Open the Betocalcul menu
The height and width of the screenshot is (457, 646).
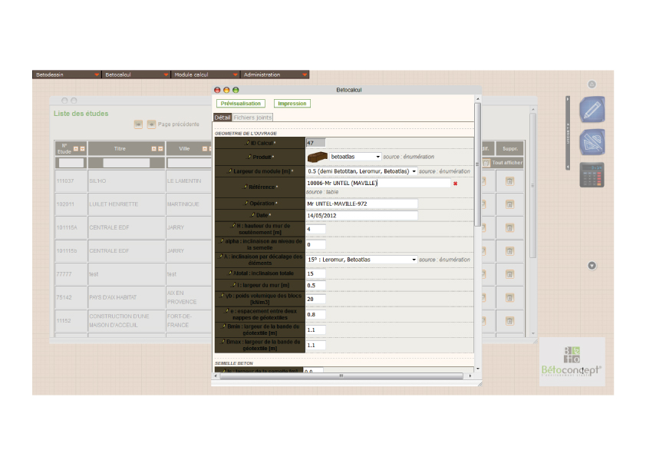point(136,75)
